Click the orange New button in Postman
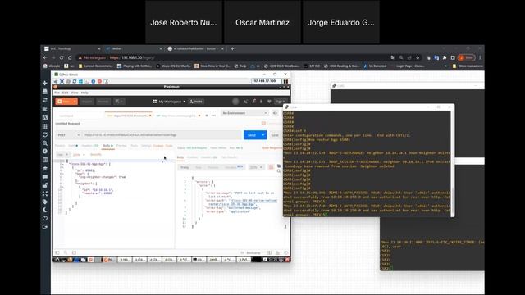 [64, 102]
